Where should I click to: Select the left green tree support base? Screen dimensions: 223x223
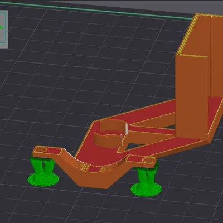click(43, 180)
